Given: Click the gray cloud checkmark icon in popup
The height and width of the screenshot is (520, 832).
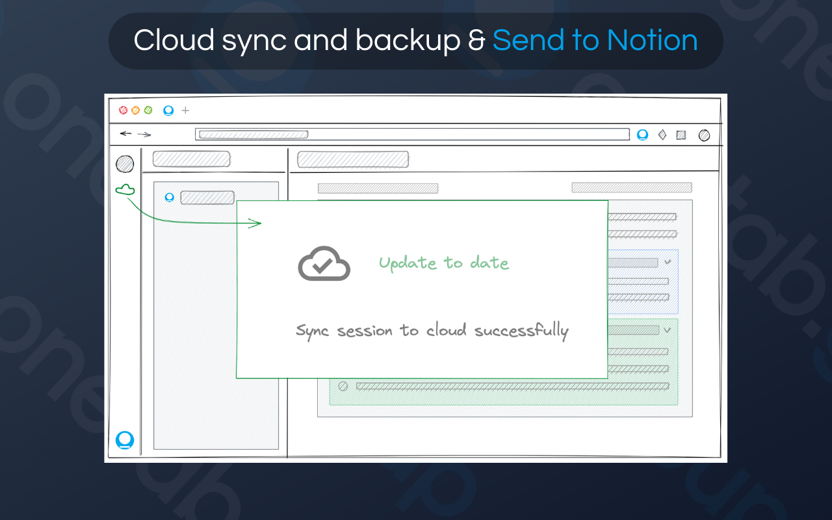Looking at the screenshot, I should [x=324, y=263].
